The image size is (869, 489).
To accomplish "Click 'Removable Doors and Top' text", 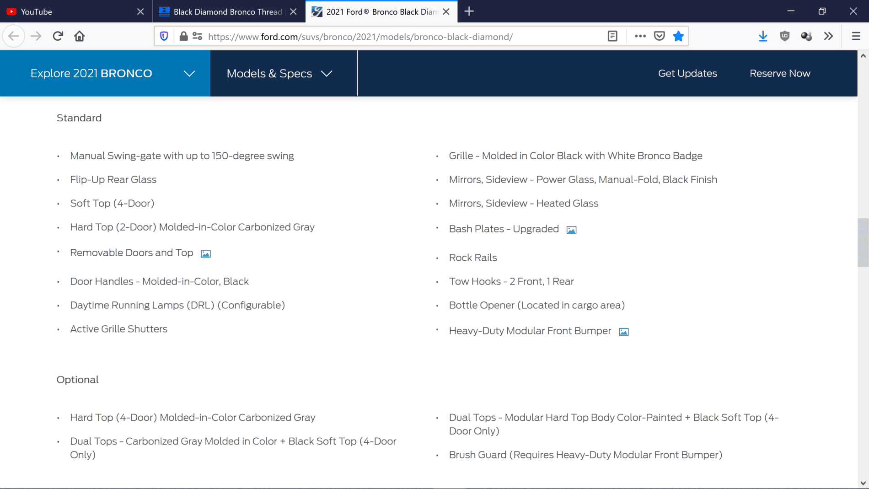I will pyautogui.click(x=131, y=253).
